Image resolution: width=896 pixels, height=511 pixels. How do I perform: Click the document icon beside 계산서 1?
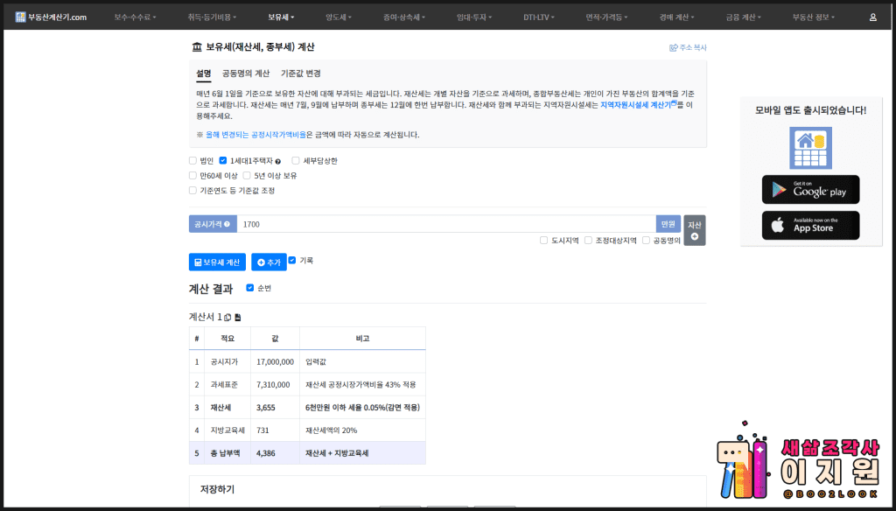pyautogui.click(x=238, y=317)
